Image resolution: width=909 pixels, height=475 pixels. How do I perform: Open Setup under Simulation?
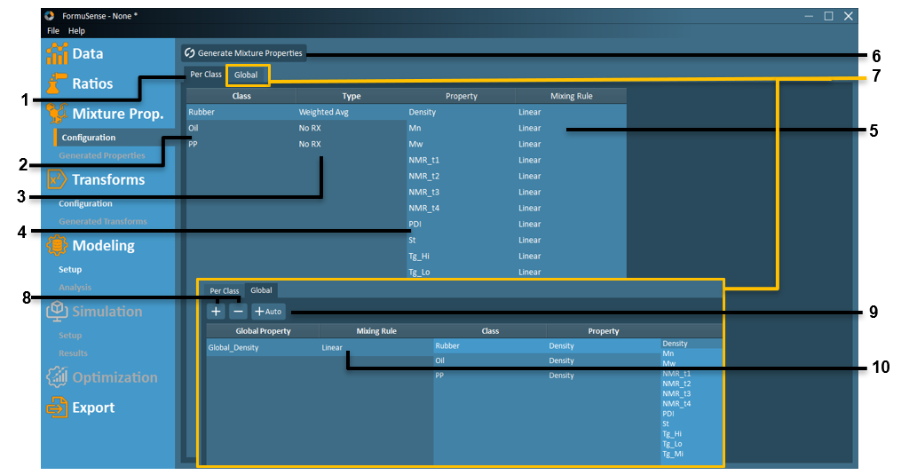tap(70, 336)
